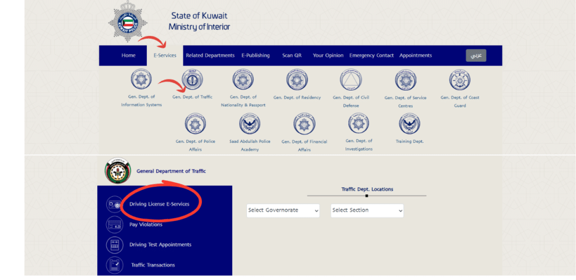The height and width of the screenshot is (280, 576).
Task: Click the Civil Defense triangle icon
Action: coord(350,80)
